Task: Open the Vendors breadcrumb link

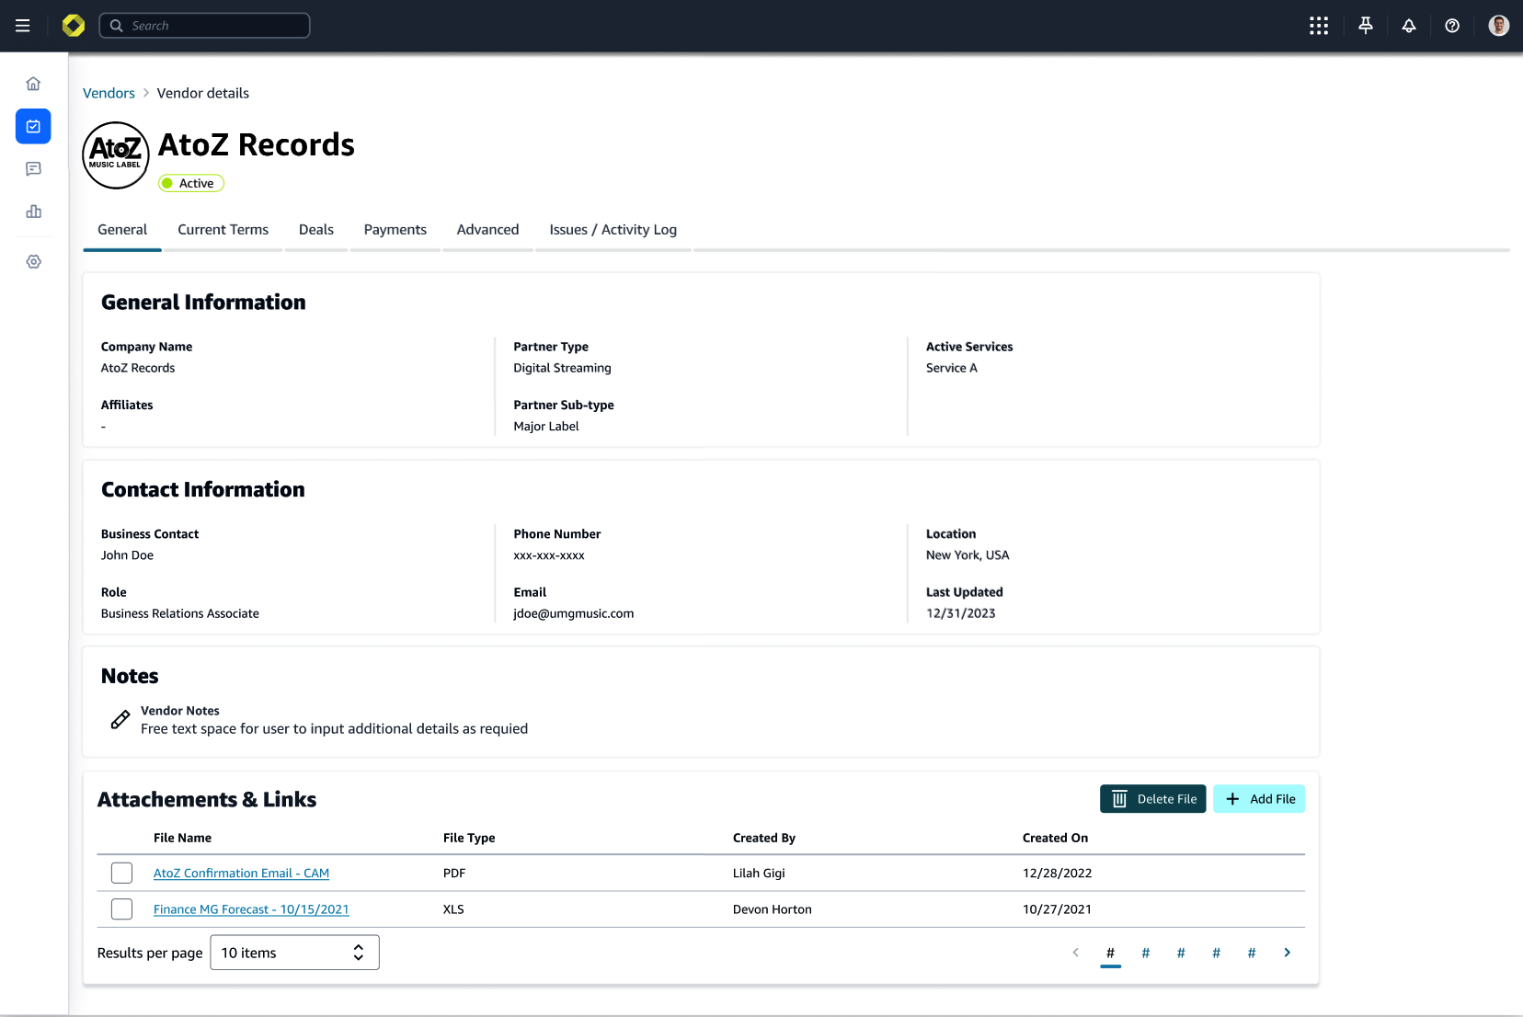Action: click(109, 92)
